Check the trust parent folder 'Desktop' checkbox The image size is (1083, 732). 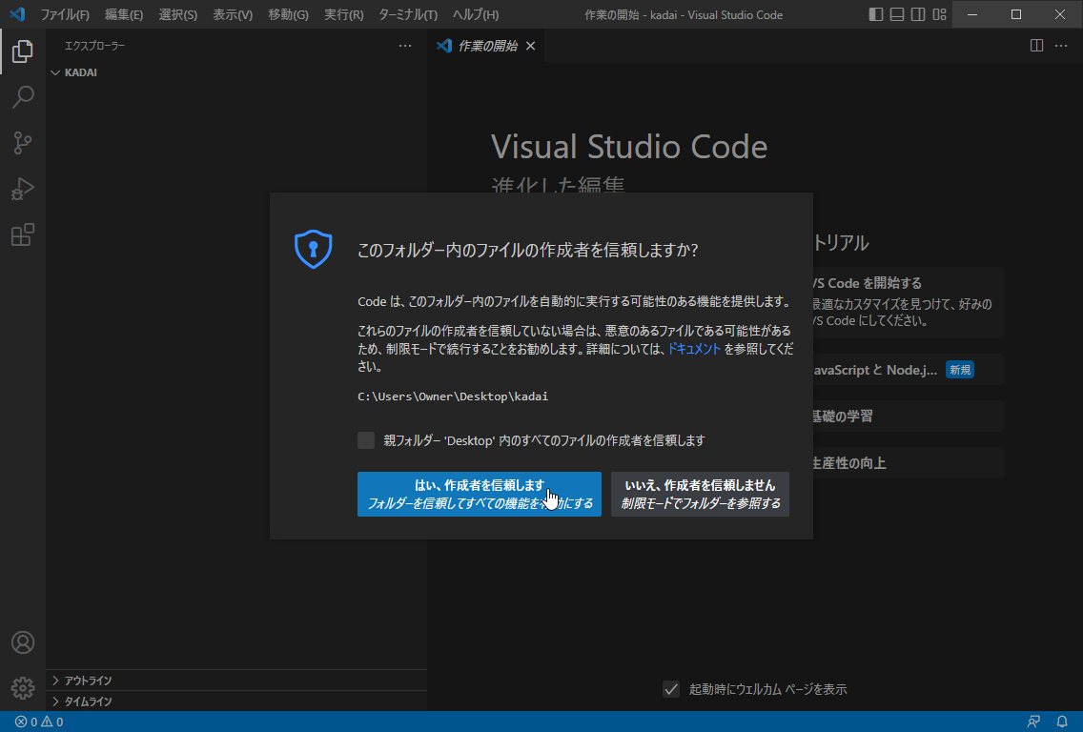pyautogui.click(x=366, y=440)
